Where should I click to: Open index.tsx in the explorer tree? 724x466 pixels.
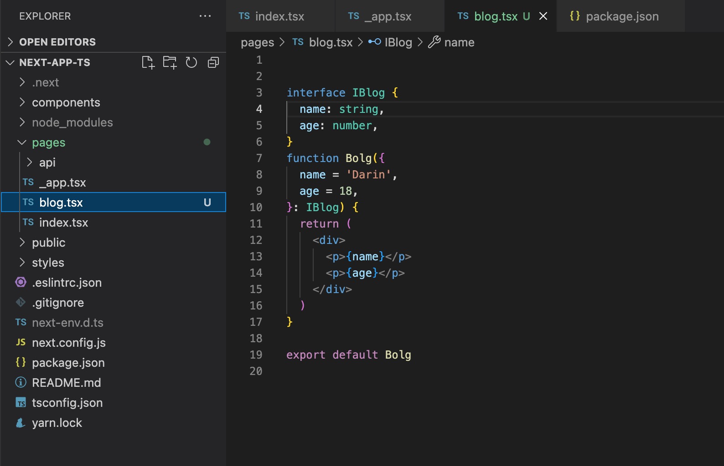click(x=114, y=223)
